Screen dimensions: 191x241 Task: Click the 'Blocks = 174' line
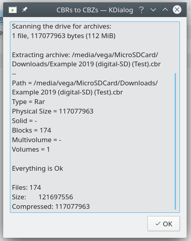pyautogui.click(x=31, y=130)
